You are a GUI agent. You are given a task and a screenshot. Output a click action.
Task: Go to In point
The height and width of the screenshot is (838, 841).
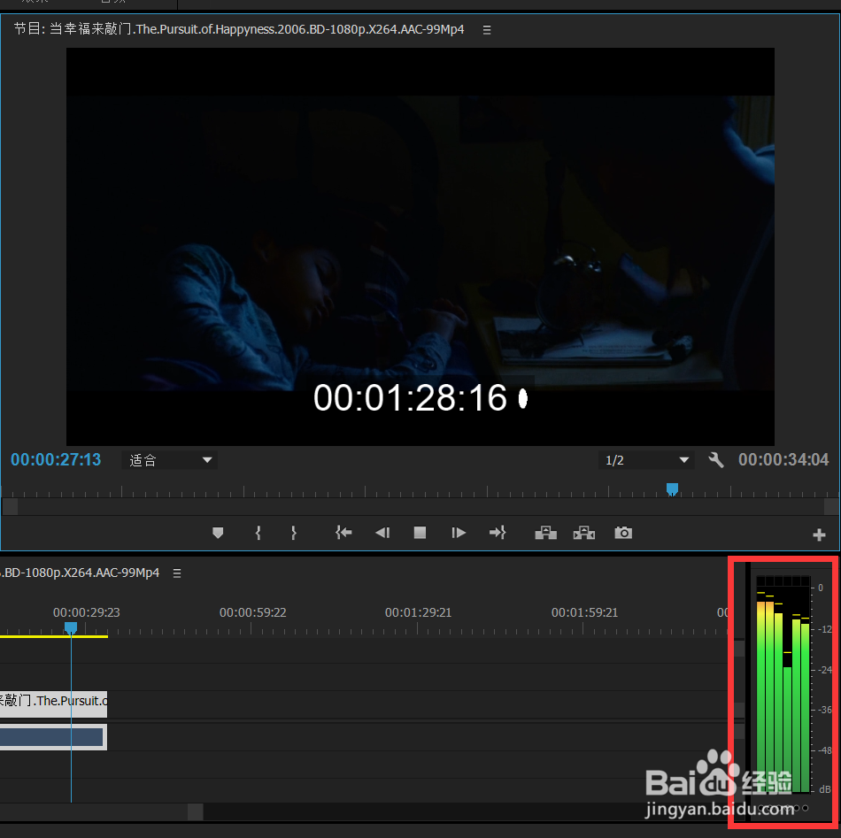coord(343,533)
